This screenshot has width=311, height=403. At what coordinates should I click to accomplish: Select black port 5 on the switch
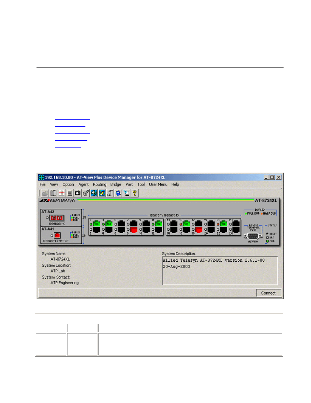tap(121, 224)
